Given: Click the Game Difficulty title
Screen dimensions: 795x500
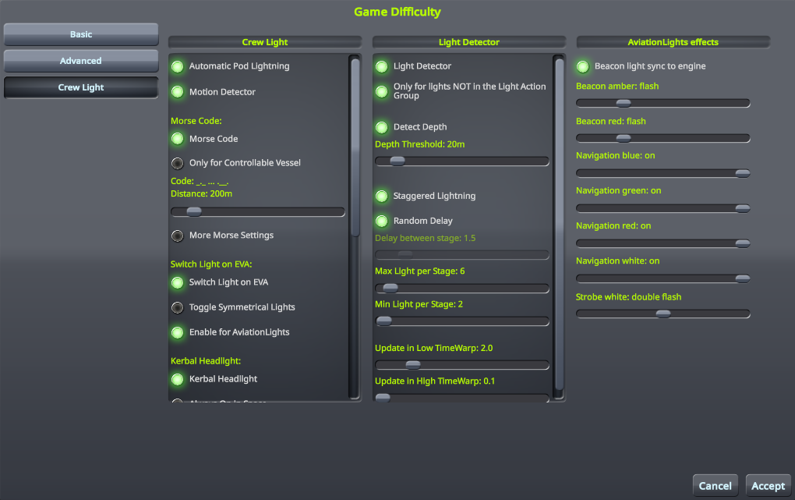Looking at the screenshot, I should [397, 12].
